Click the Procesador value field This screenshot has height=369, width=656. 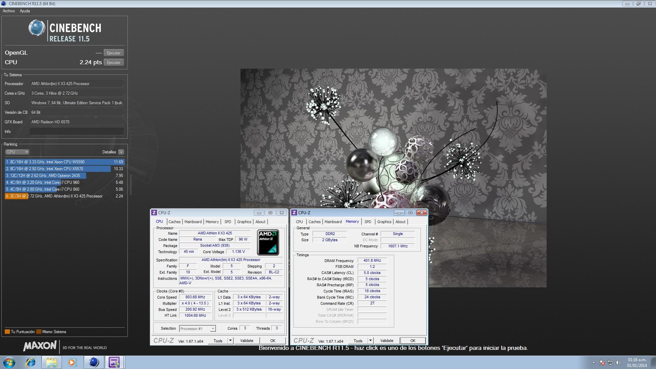[77, 84]
